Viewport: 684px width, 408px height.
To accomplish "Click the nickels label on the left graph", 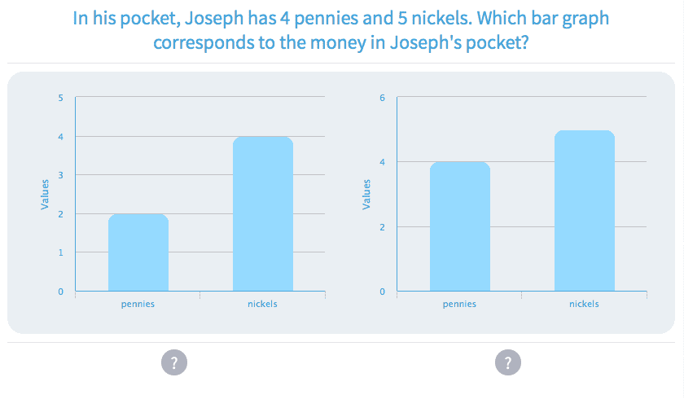I will click(262, 304).
